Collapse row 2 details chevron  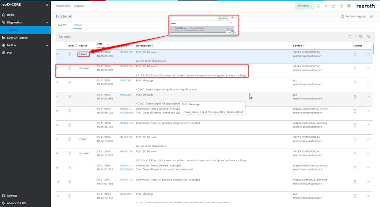(368, 68)
